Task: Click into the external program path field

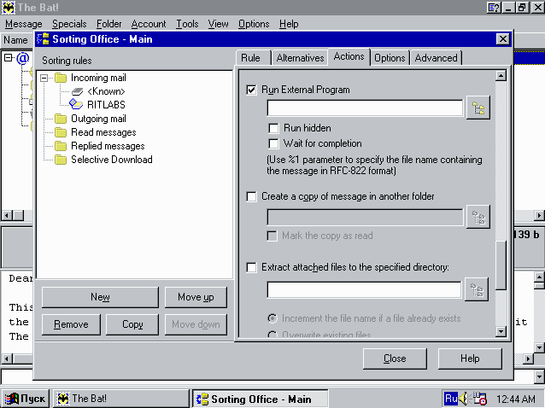Action: [x=365, y=108]
